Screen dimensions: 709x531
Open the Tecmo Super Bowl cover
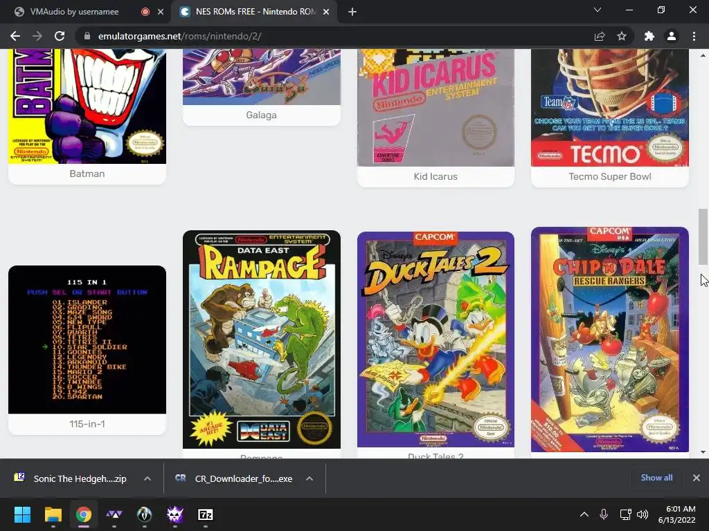pos(610,107)
